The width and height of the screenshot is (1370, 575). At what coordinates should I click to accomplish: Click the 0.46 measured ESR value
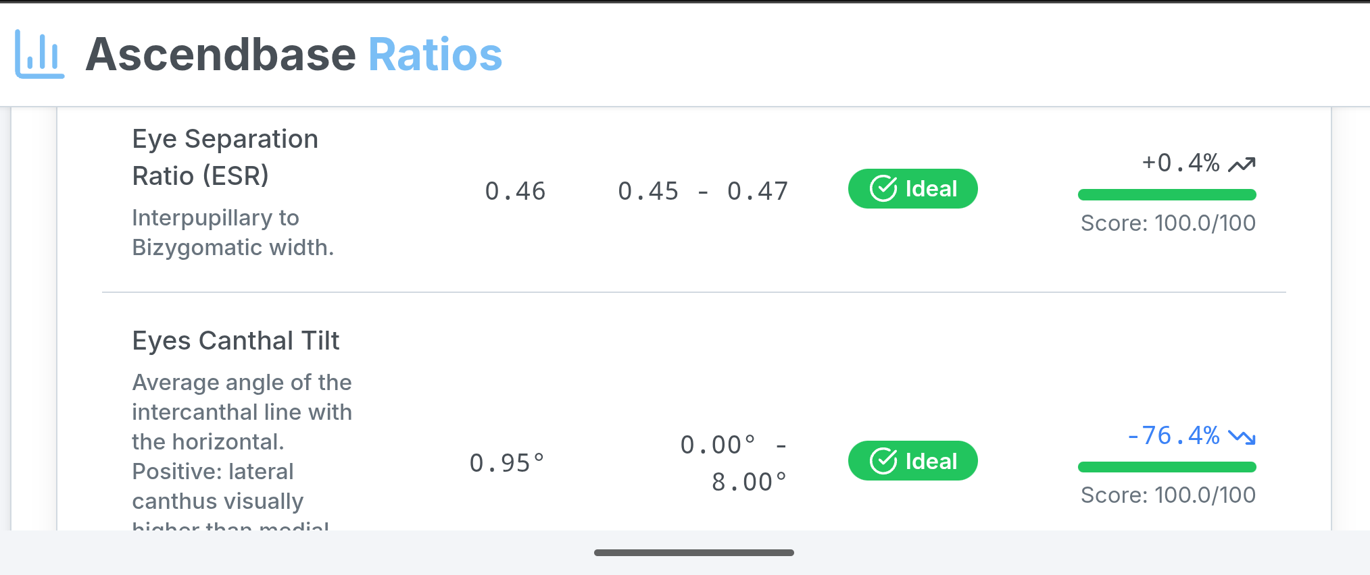coord(515,191)
